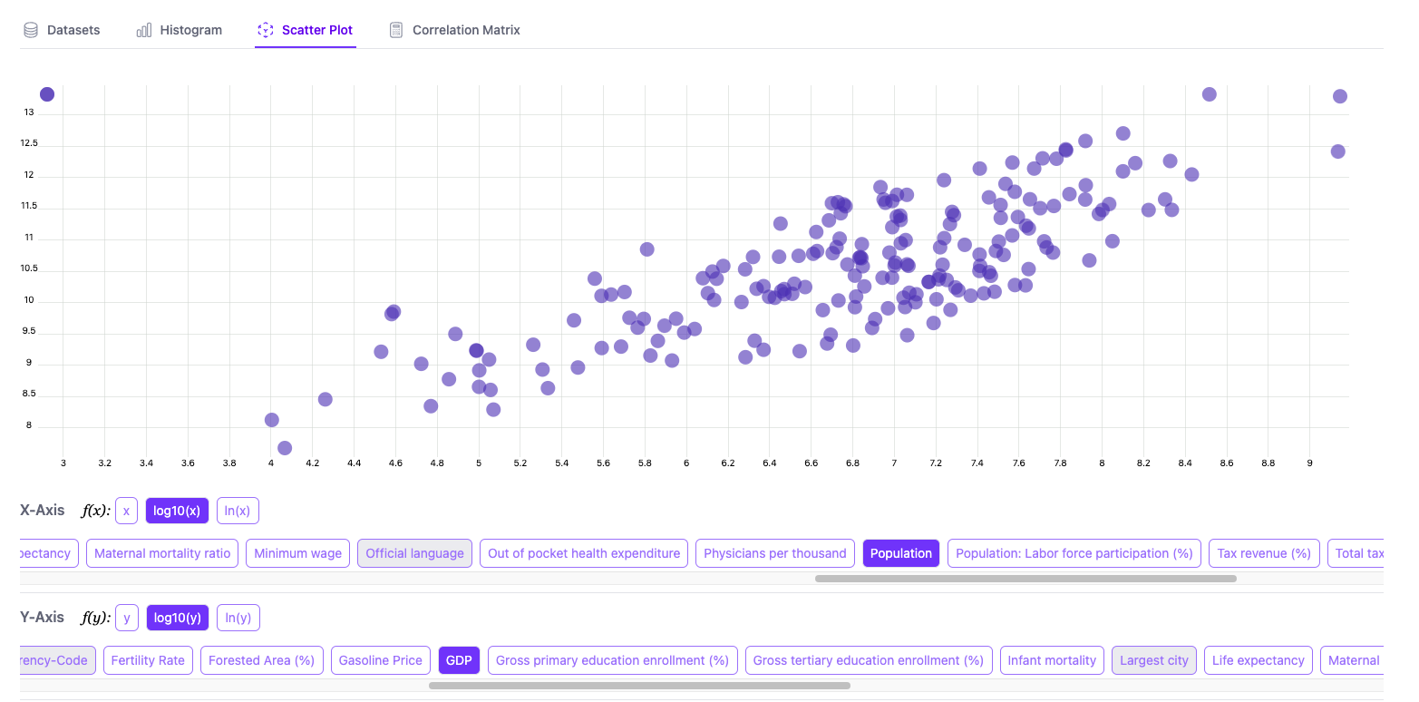Set Y-axis transform to ln(y)
The width and height of the screenshot is (1419, 702).
click(238, 618)
